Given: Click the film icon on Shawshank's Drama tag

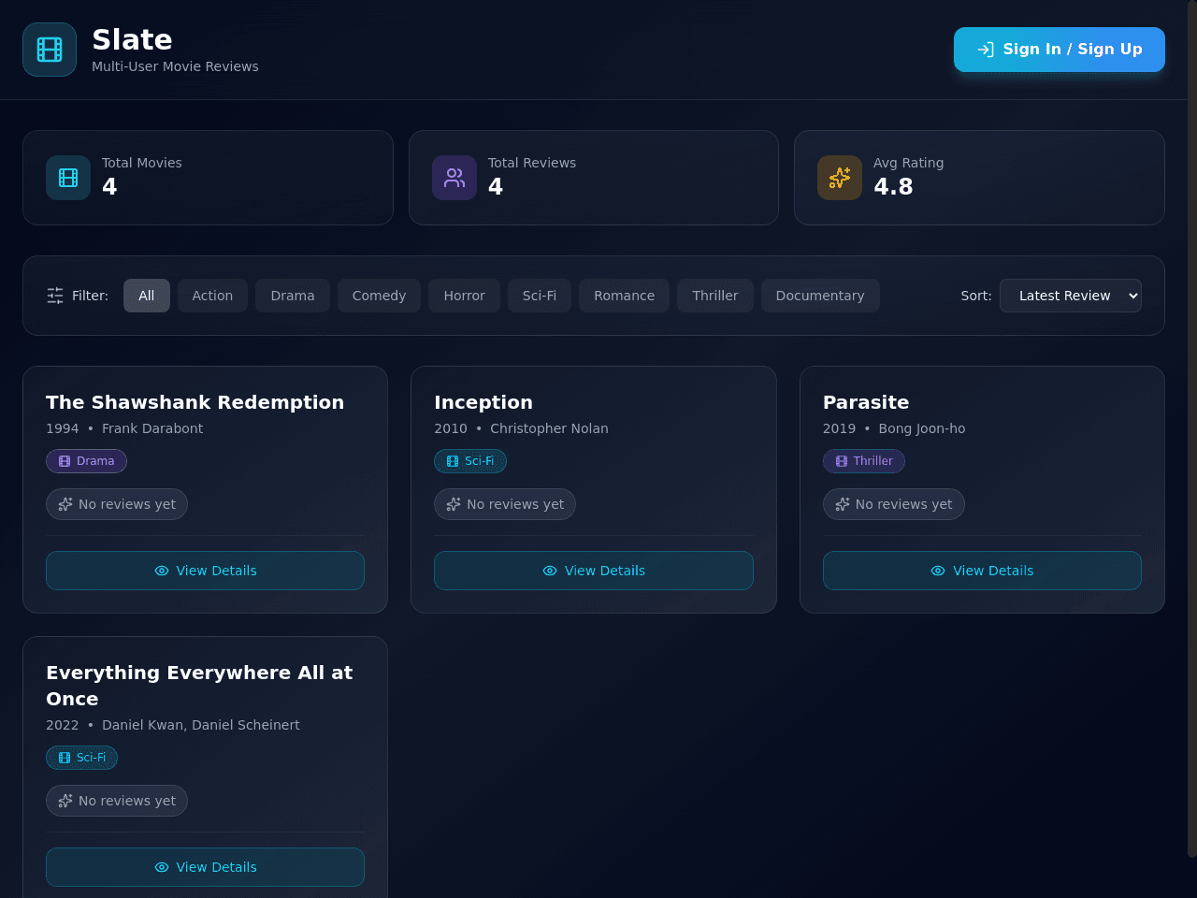Looking at the screenshot, I should coord(65,461).
